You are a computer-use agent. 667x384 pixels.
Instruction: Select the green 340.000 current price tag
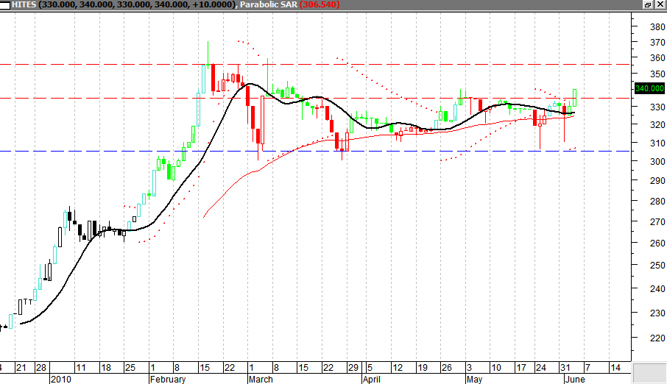tap(649, 88)
